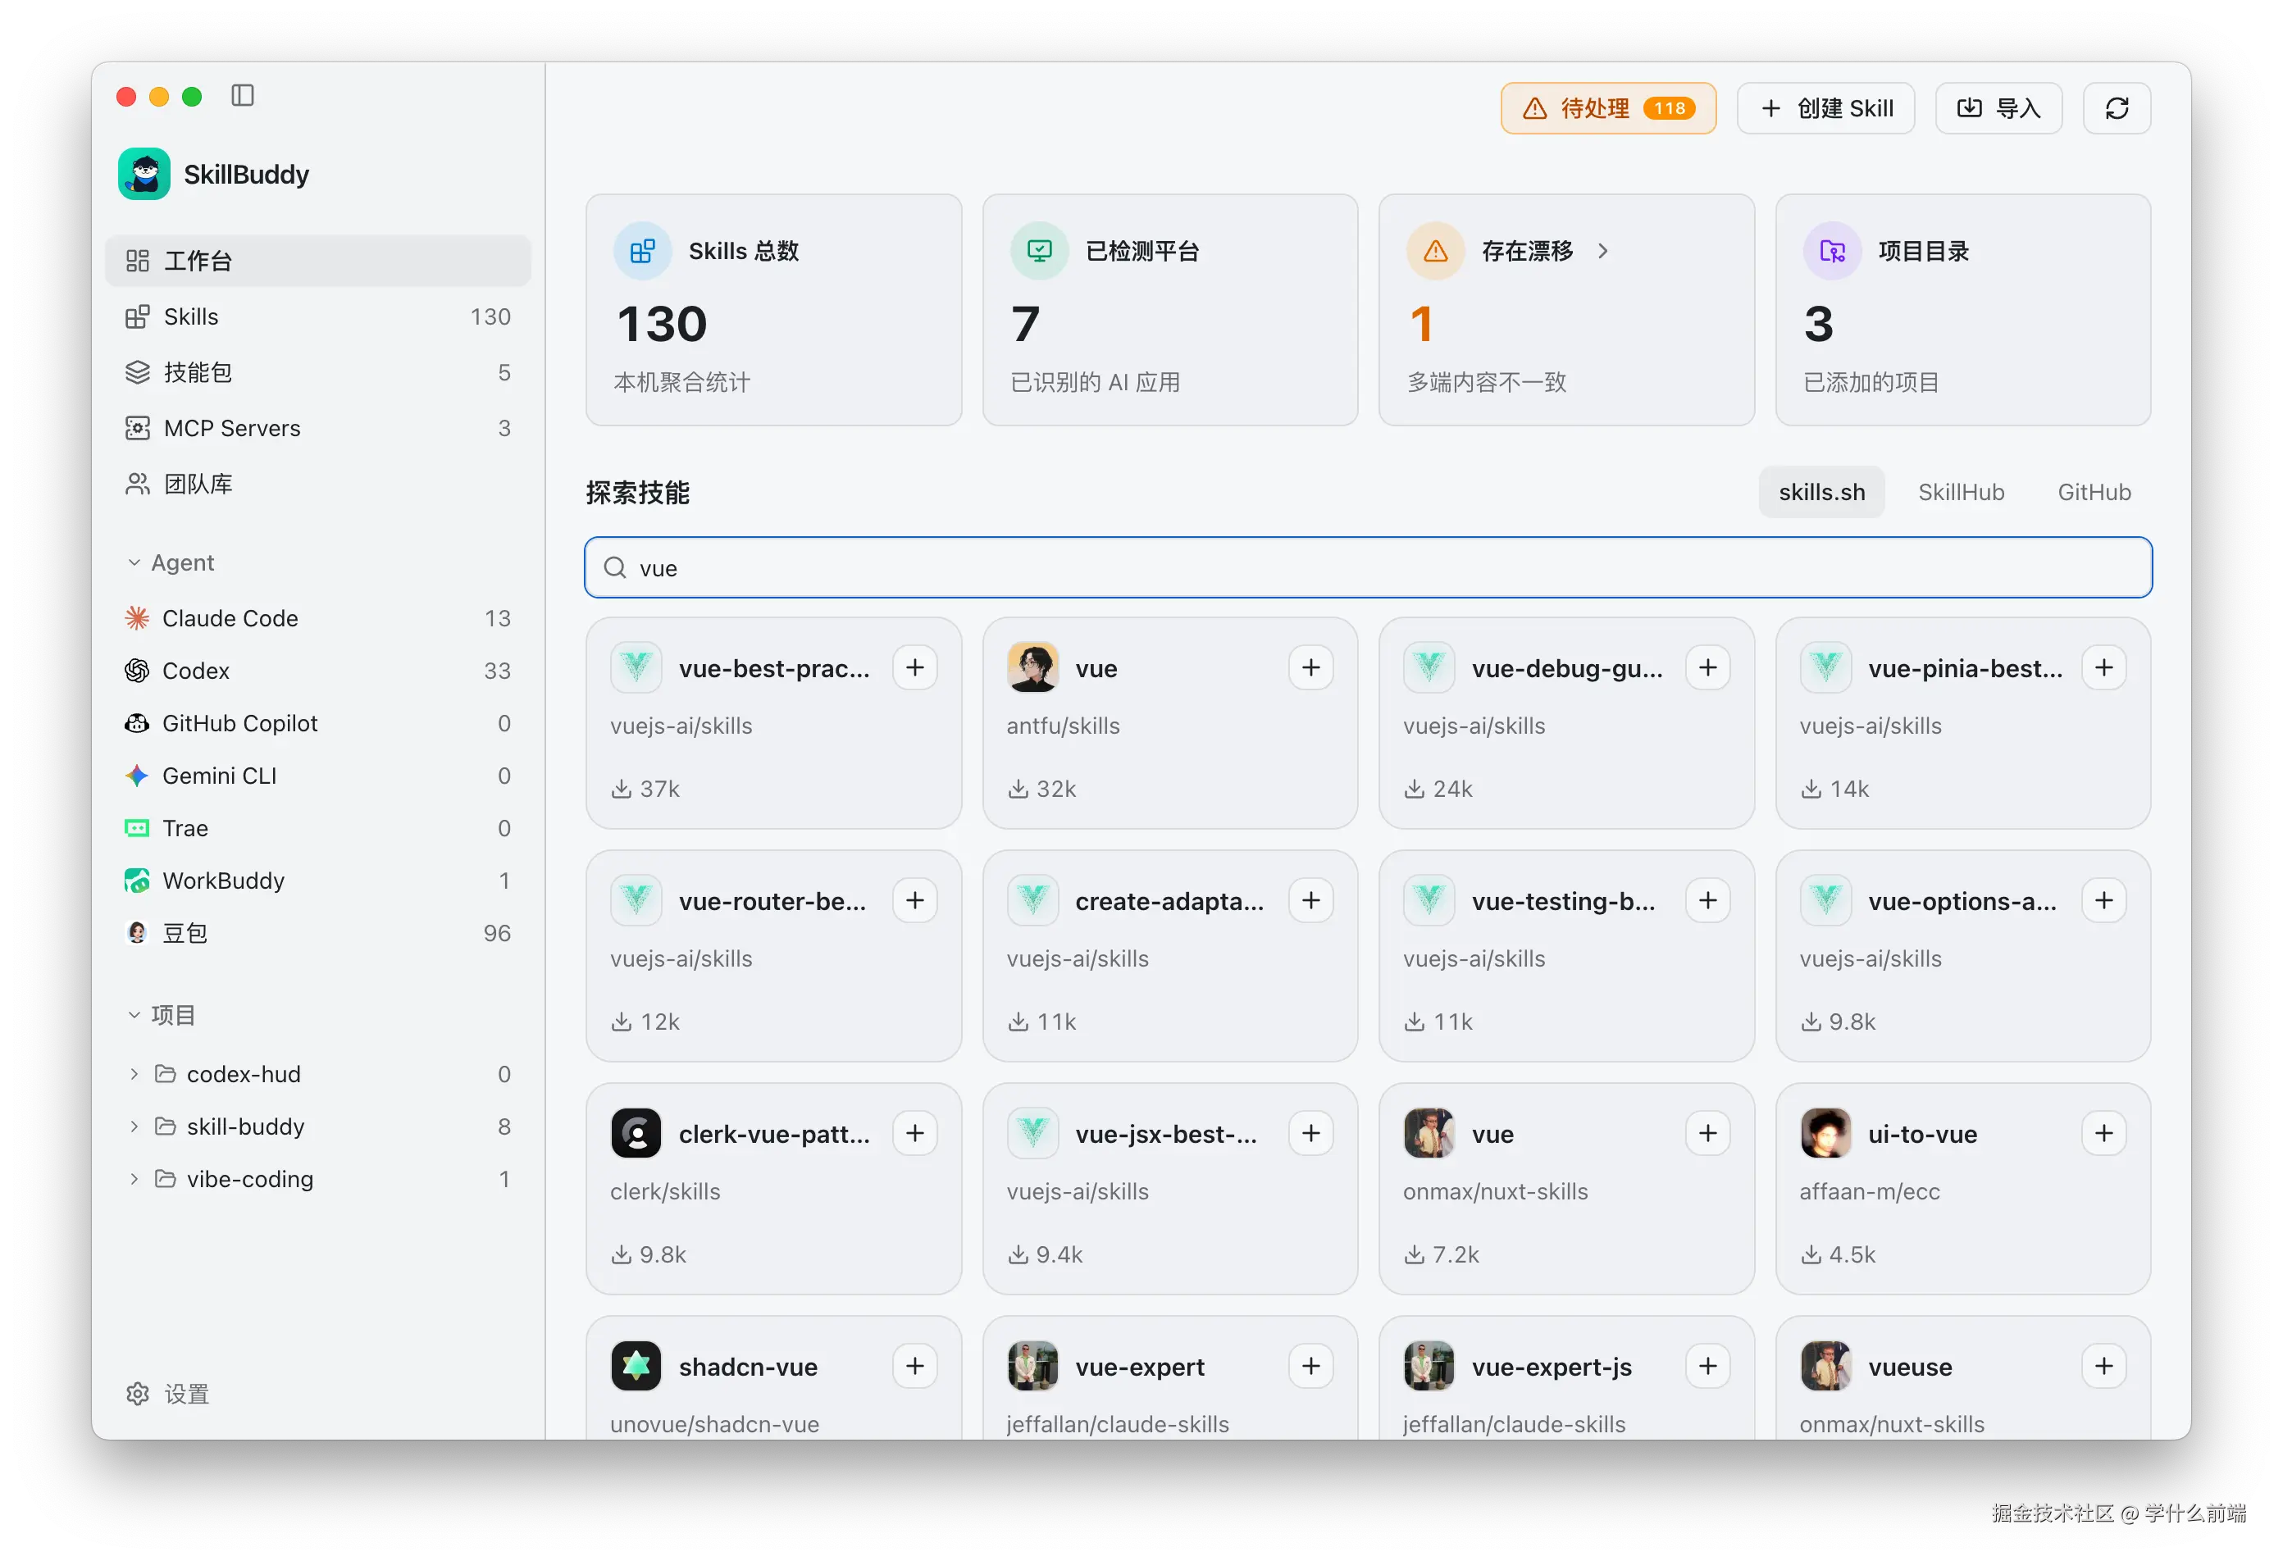This screenshot has width=2283, height=1561.
Task: Collapse the 项目 section
Action: [x=134, y=1015]
